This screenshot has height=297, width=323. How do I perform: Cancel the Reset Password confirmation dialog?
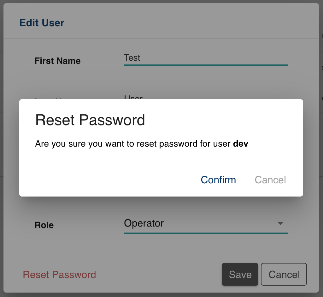pos(270,180)
